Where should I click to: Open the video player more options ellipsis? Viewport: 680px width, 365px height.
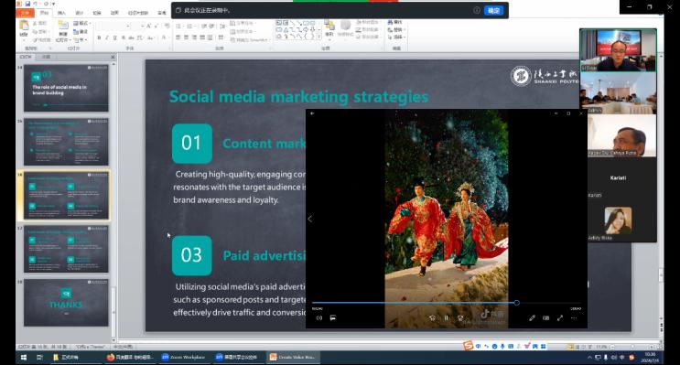click(574, 318)
